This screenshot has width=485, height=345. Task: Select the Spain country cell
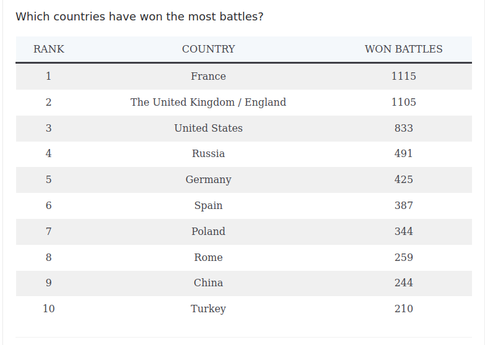(208, 206)
